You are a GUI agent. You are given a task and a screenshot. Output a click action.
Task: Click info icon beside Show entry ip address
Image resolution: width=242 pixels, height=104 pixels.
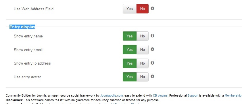click(x=152, y=63)
